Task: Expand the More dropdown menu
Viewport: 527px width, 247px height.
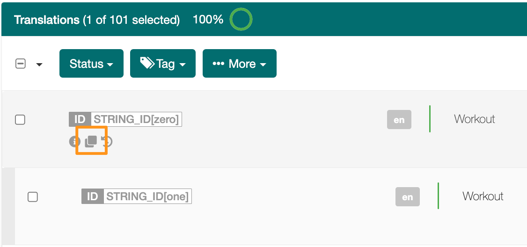Action: (239, 64)
